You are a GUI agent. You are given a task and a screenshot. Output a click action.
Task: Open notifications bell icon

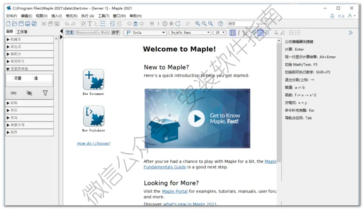332,16
